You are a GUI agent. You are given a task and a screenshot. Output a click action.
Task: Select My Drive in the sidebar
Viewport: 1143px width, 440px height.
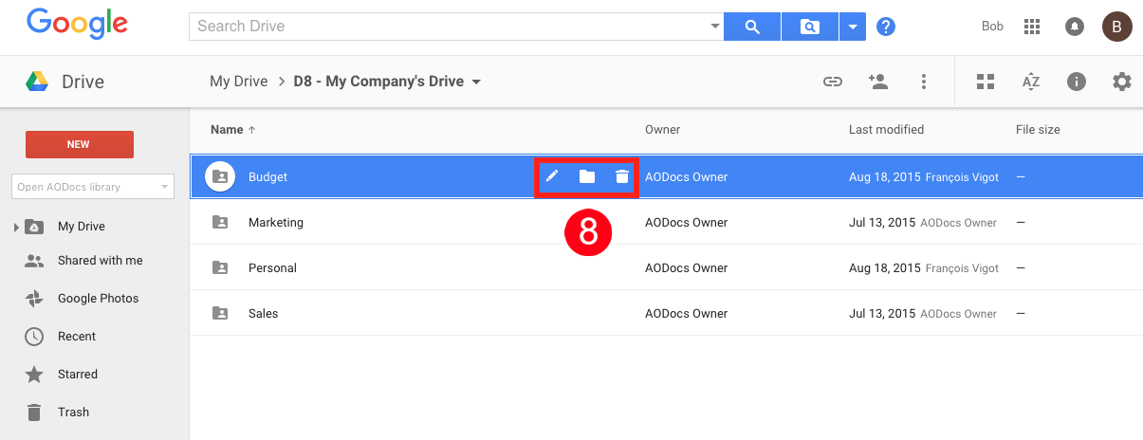click(x=82, y=227)
